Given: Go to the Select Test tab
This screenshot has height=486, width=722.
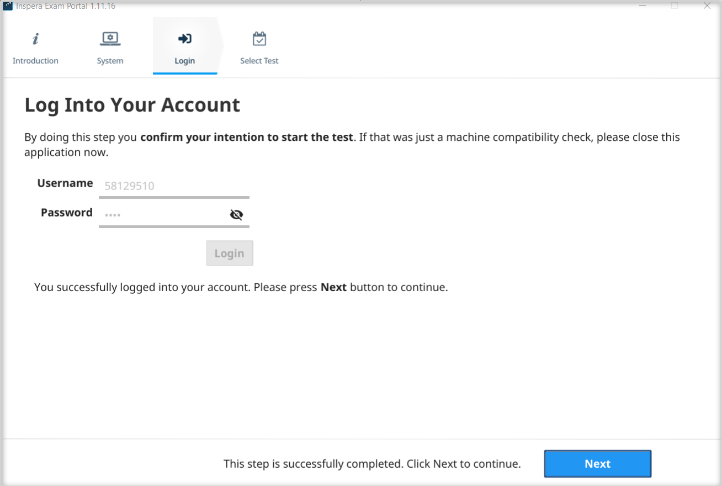Looking at the screenshot, I should tap(259, 47).
